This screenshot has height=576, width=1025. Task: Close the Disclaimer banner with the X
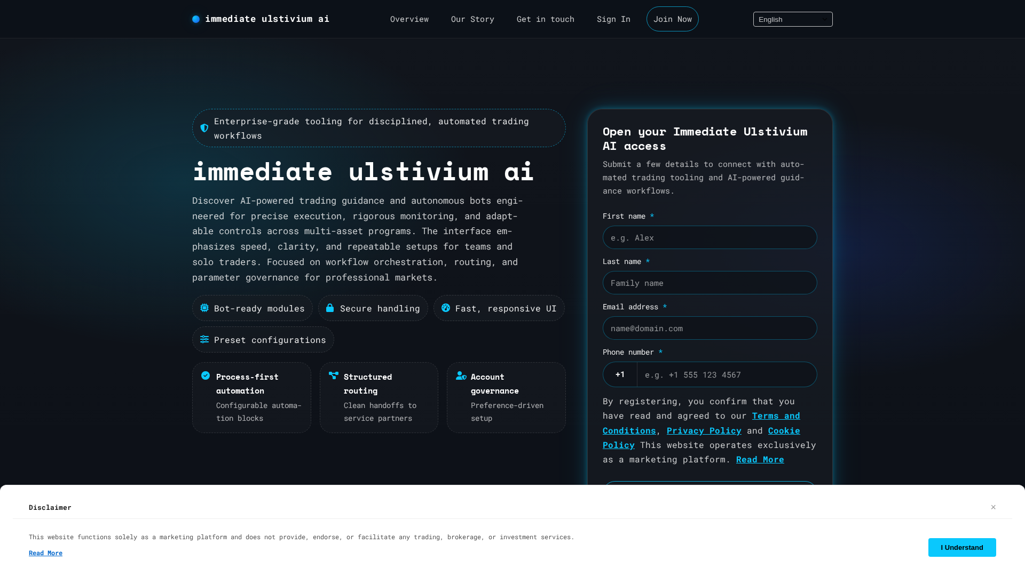[x=994, y=507]
